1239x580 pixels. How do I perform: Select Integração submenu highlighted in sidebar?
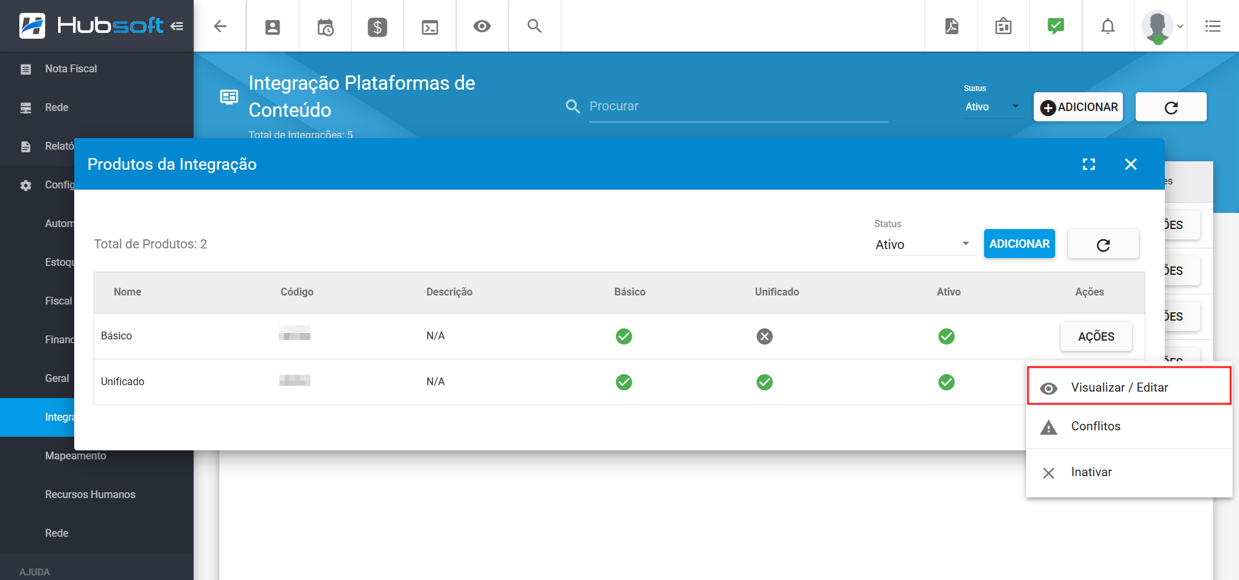tap(37, 417)
